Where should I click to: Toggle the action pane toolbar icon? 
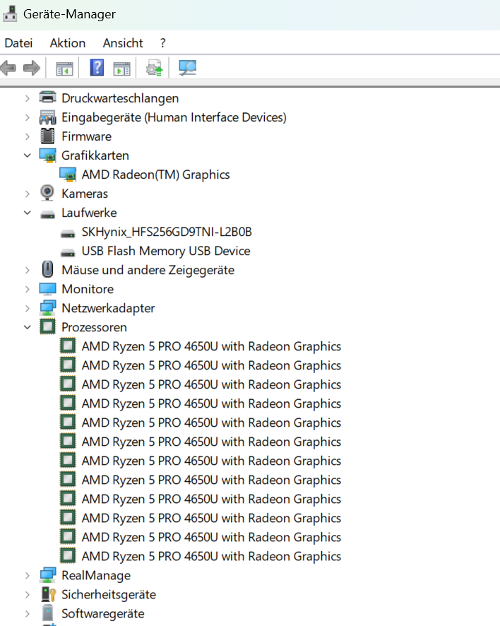click(x=121, y=69)
